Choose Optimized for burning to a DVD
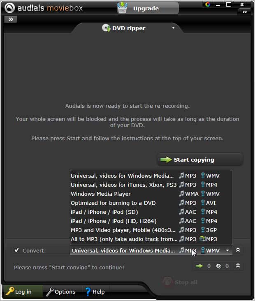Image resolution: width=255 pixels, height=301 pixels. (151, 203)
